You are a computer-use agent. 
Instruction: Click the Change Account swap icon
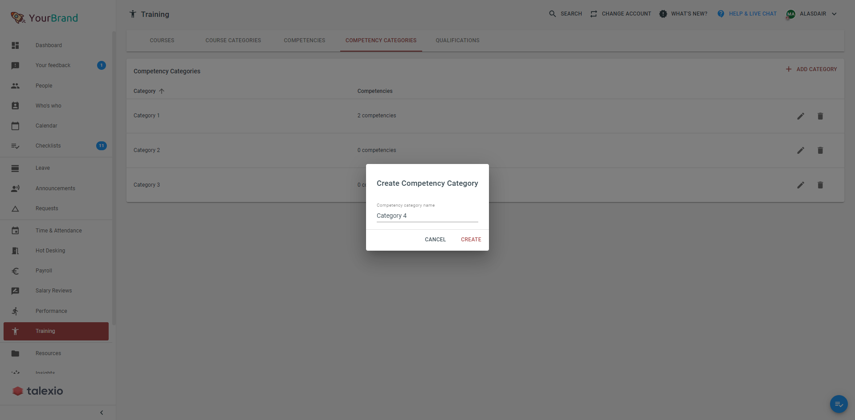pyautogui.click(x=594, y=14)
